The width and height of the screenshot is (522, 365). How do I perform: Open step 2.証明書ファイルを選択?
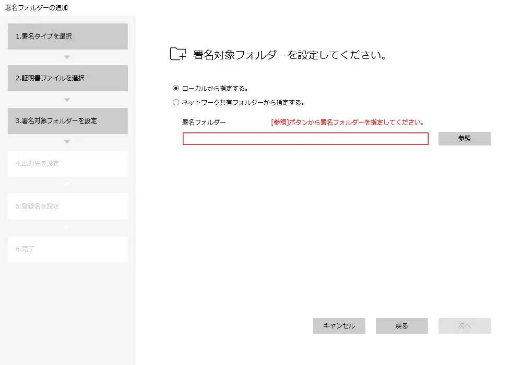click(68, 78)
